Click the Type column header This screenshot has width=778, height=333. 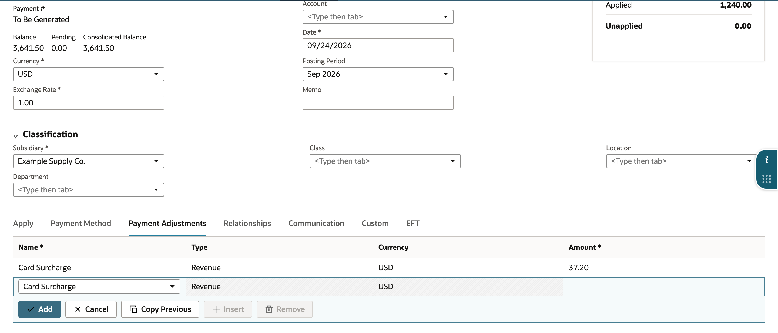(x=199, y=247)
